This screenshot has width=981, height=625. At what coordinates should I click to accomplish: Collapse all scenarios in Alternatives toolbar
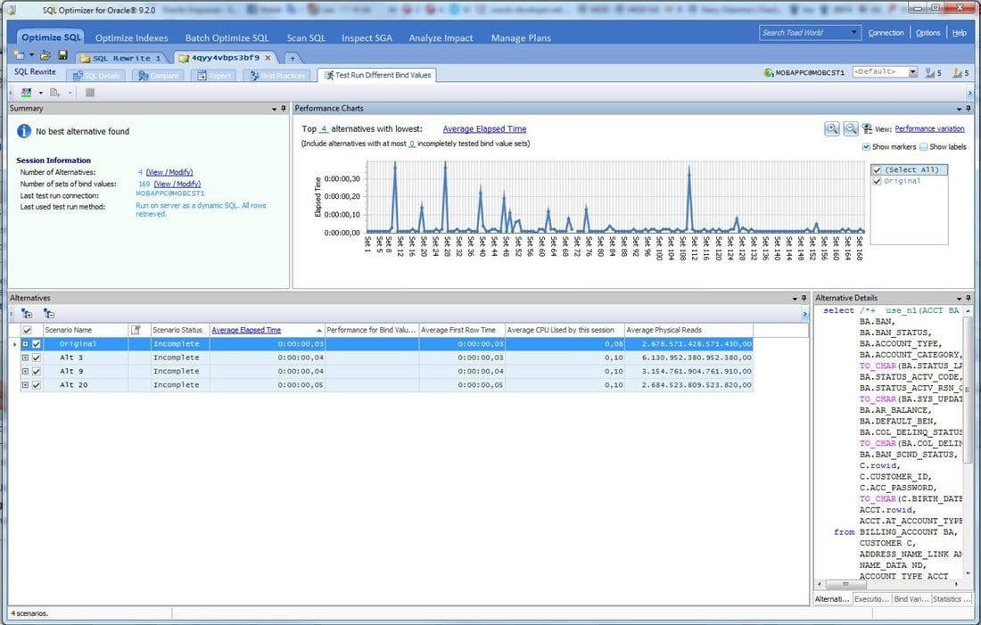[49, 314]
